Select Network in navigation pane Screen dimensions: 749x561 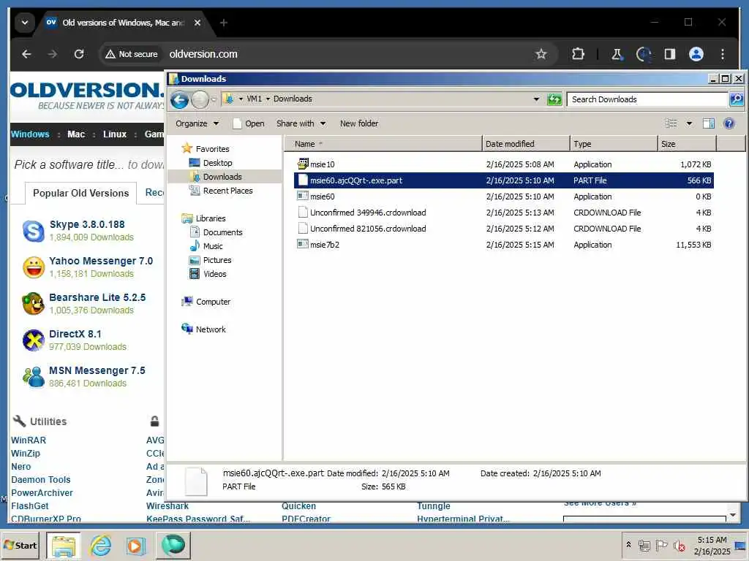211,329
